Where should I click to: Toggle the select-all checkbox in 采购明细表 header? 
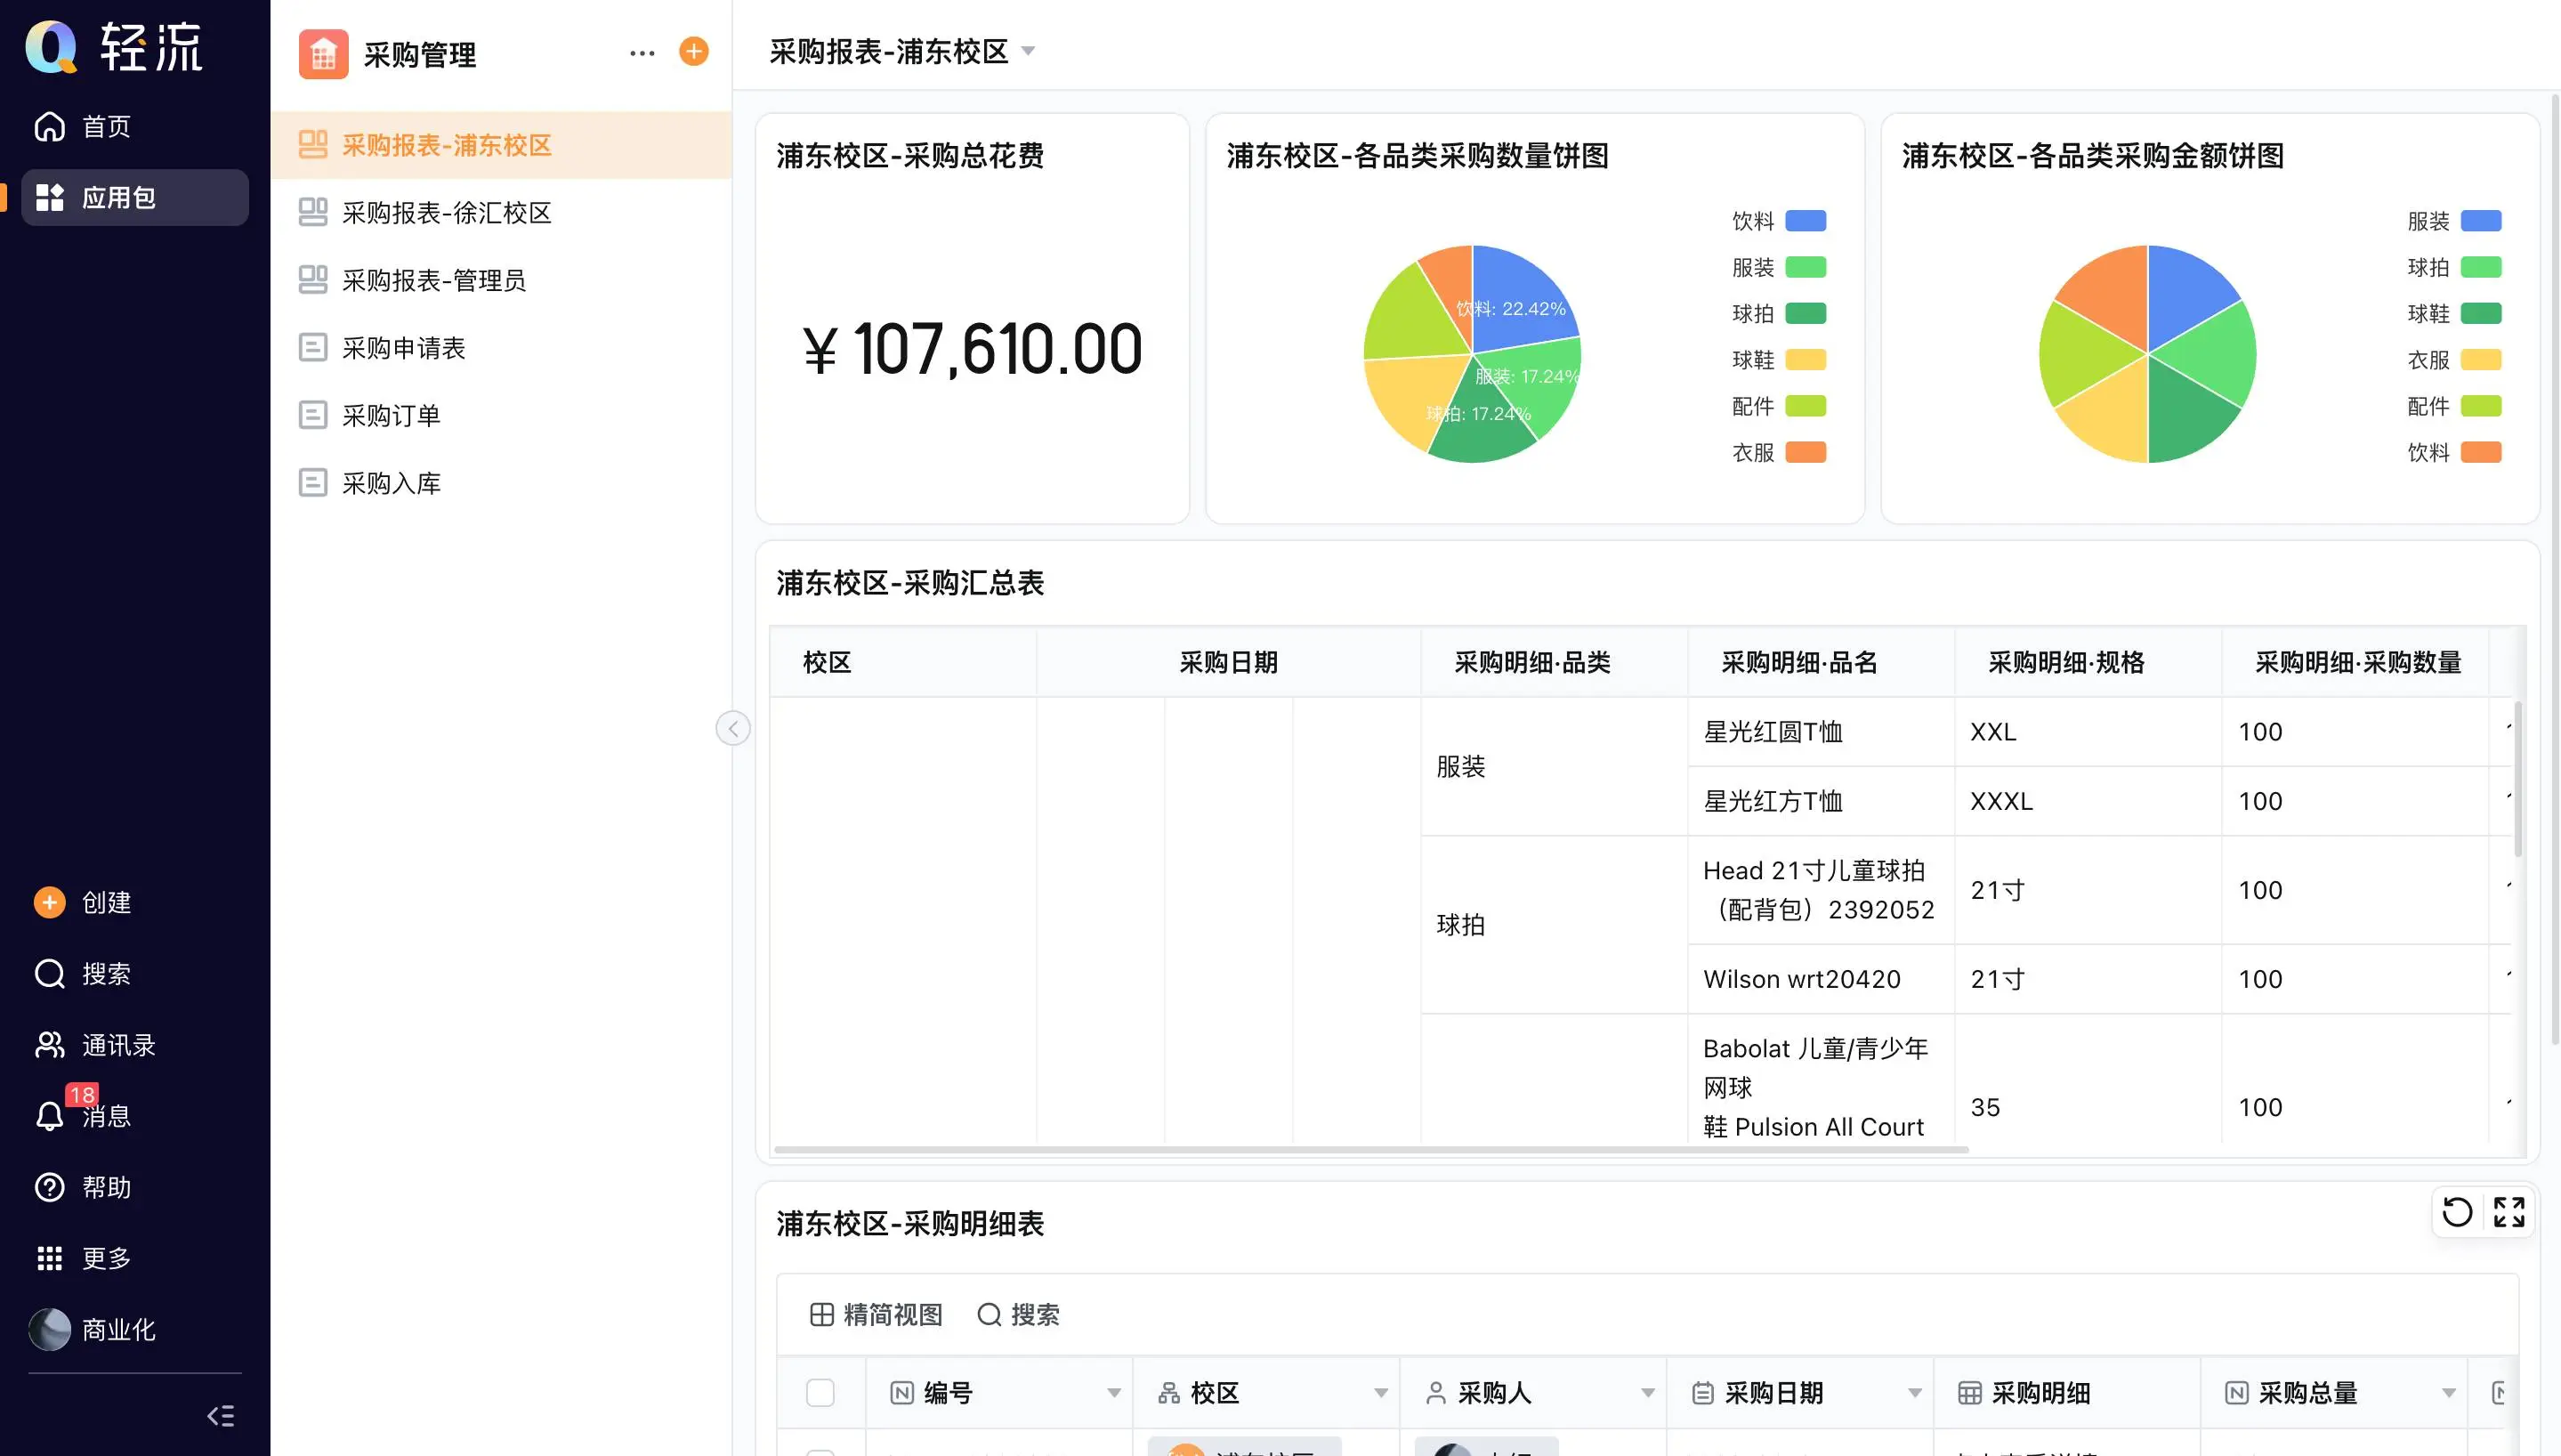(x=820, y=1392)
